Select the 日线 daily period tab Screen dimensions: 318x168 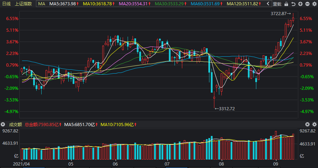click(6, 4)
